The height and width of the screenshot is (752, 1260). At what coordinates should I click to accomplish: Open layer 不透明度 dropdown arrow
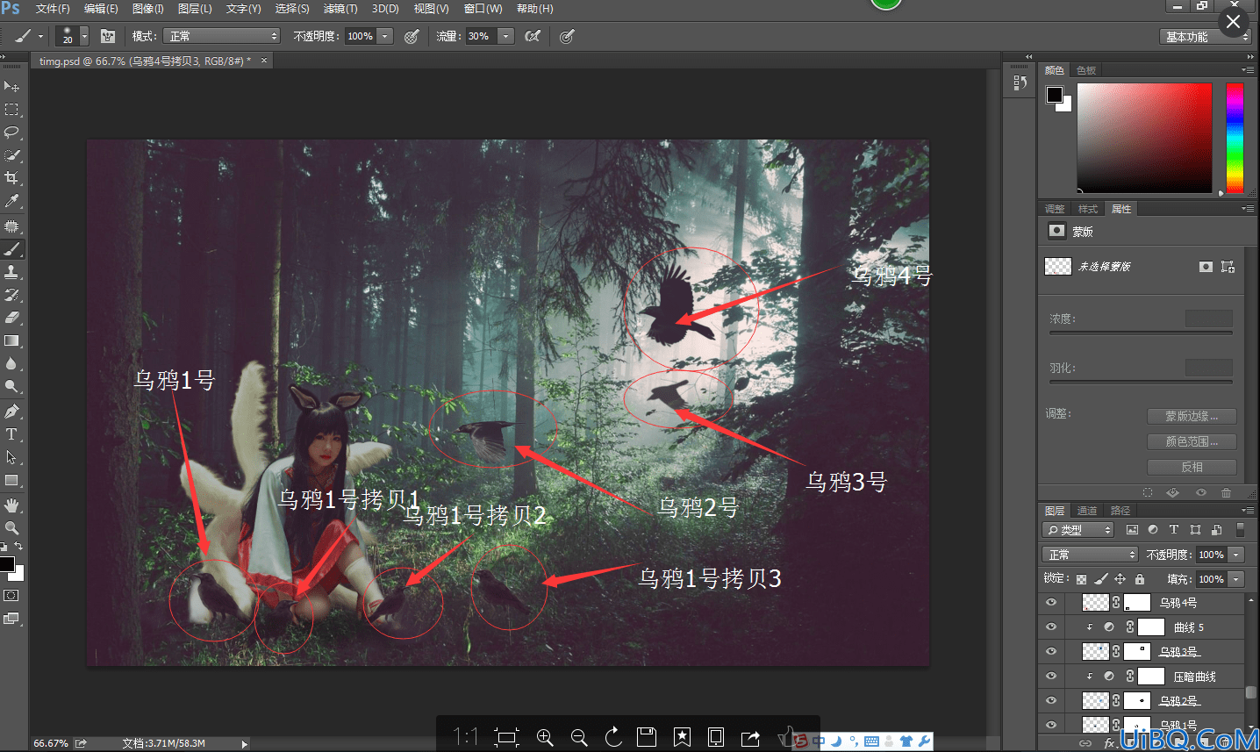click(1236, 555)
